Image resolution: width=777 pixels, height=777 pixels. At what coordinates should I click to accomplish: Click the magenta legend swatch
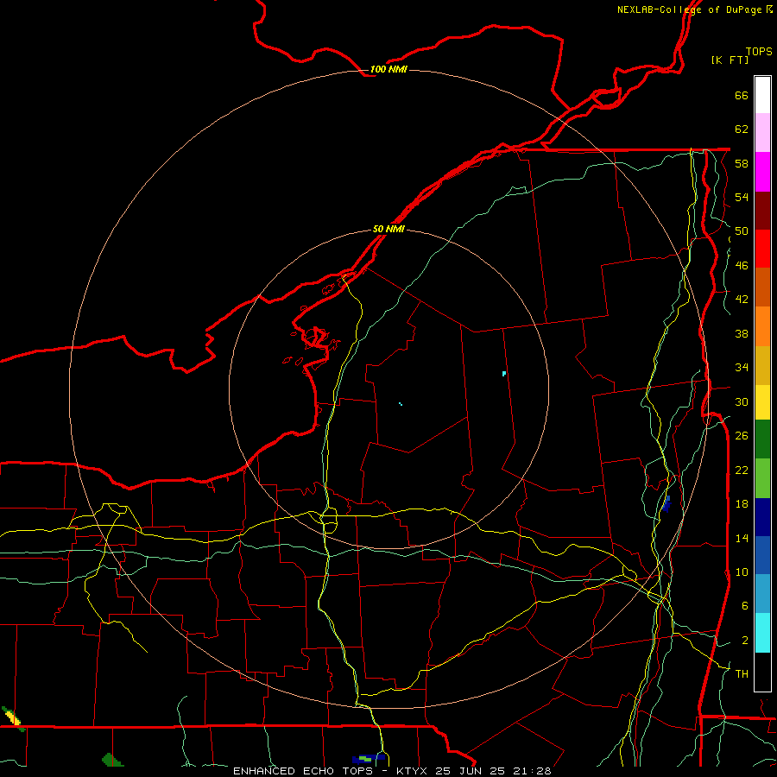(x=762, y=172)
